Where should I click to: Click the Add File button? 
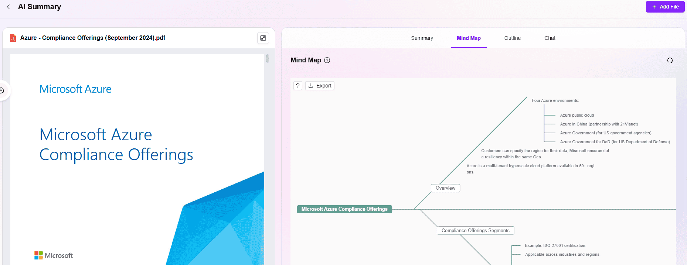(x=665, y=7)
